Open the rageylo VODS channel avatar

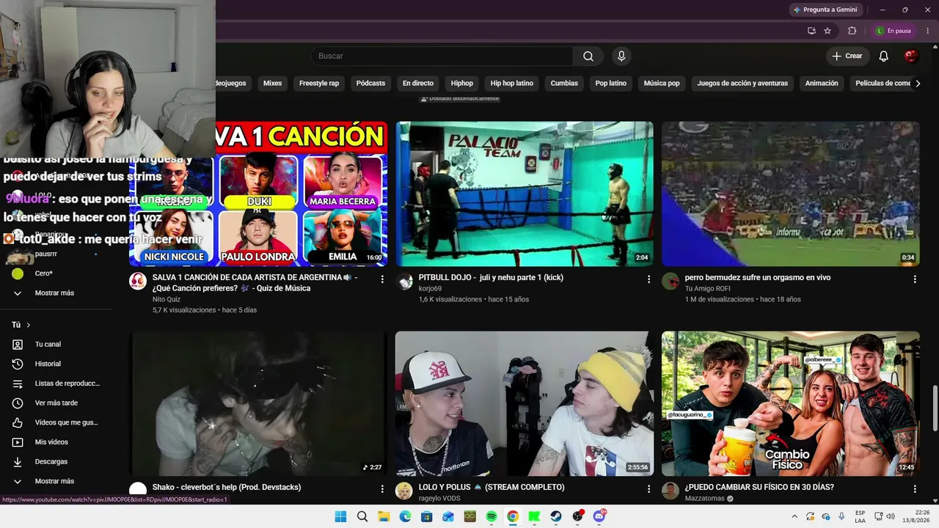coord(404,491)
